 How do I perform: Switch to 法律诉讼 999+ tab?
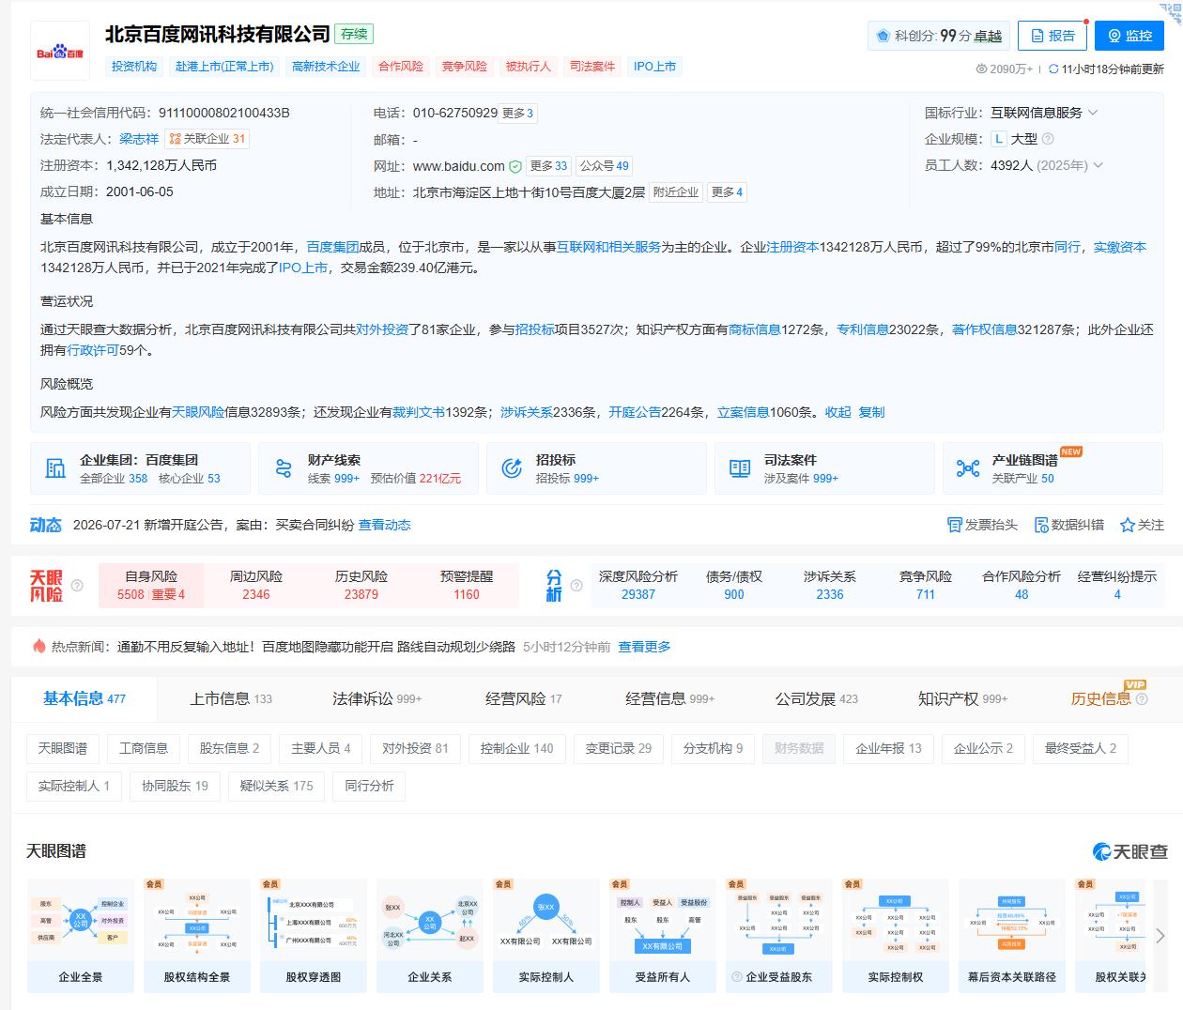click(x=377, y=698)
